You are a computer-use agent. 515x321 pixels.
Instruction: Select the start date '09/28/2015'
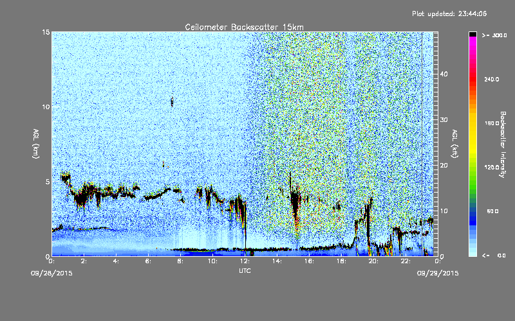pyautogui.click(x=51, y=273)
